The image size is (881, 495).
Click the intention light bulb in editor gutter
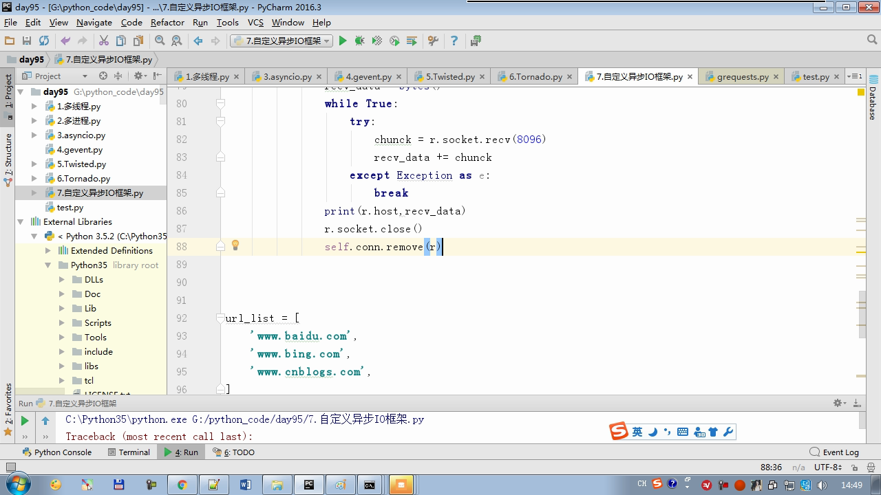[x=235, y=245]
